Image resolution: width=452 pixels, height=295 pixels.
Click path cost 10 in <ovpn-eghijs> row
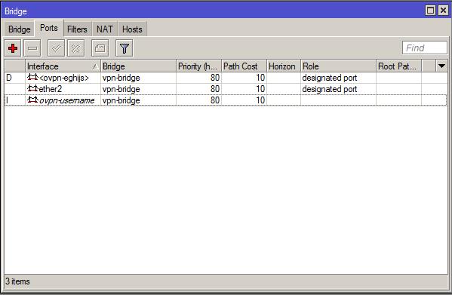tap(260, 78)
